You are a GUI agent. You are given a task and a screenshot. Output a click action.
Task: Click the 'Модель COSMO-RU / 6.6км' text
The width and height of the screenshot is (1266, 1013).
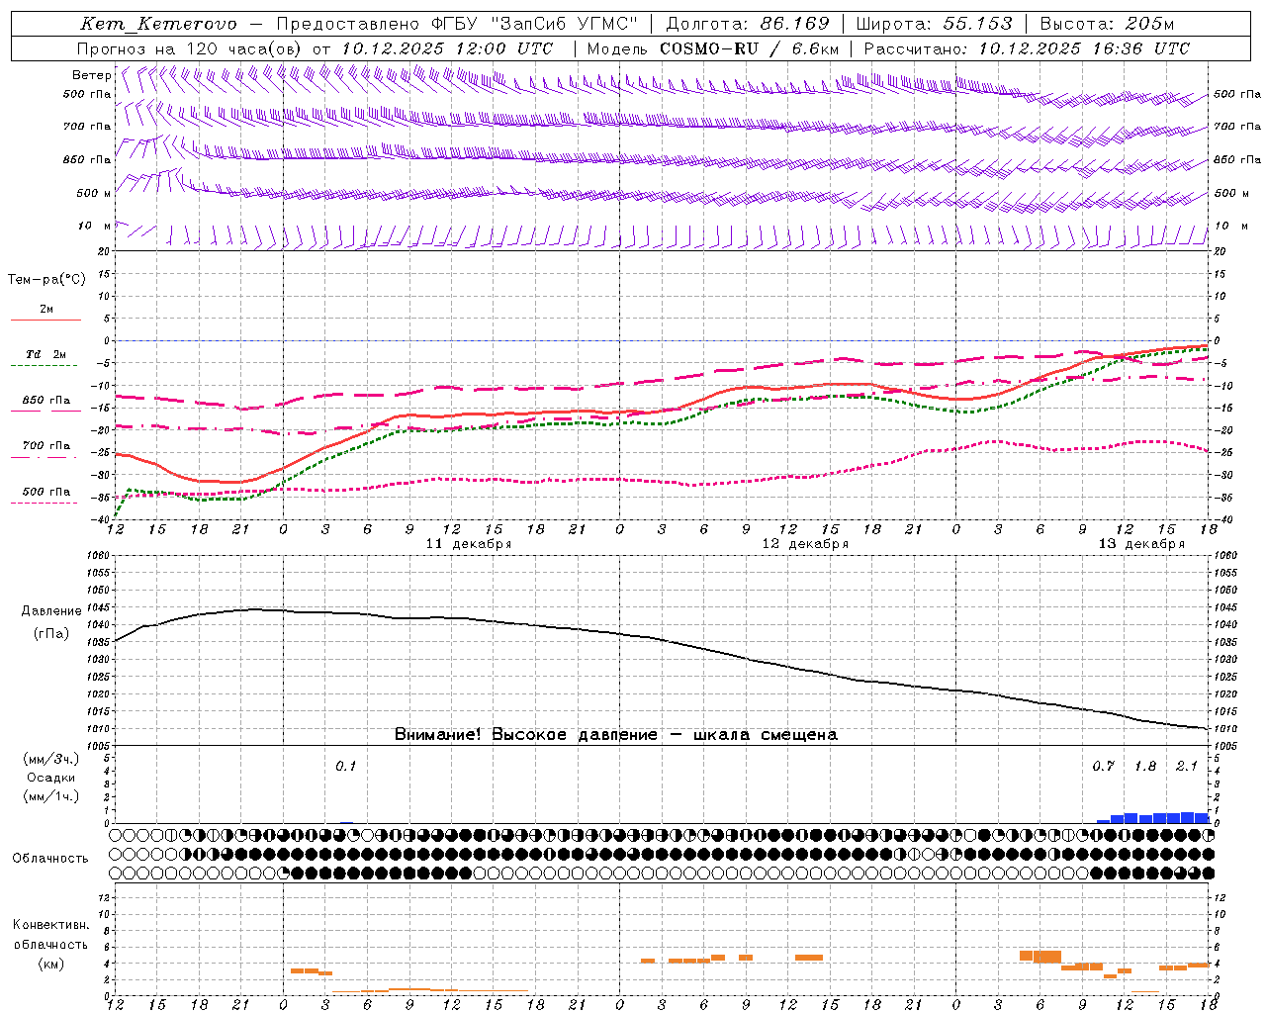pyautogui.click(x=712, y=48)
